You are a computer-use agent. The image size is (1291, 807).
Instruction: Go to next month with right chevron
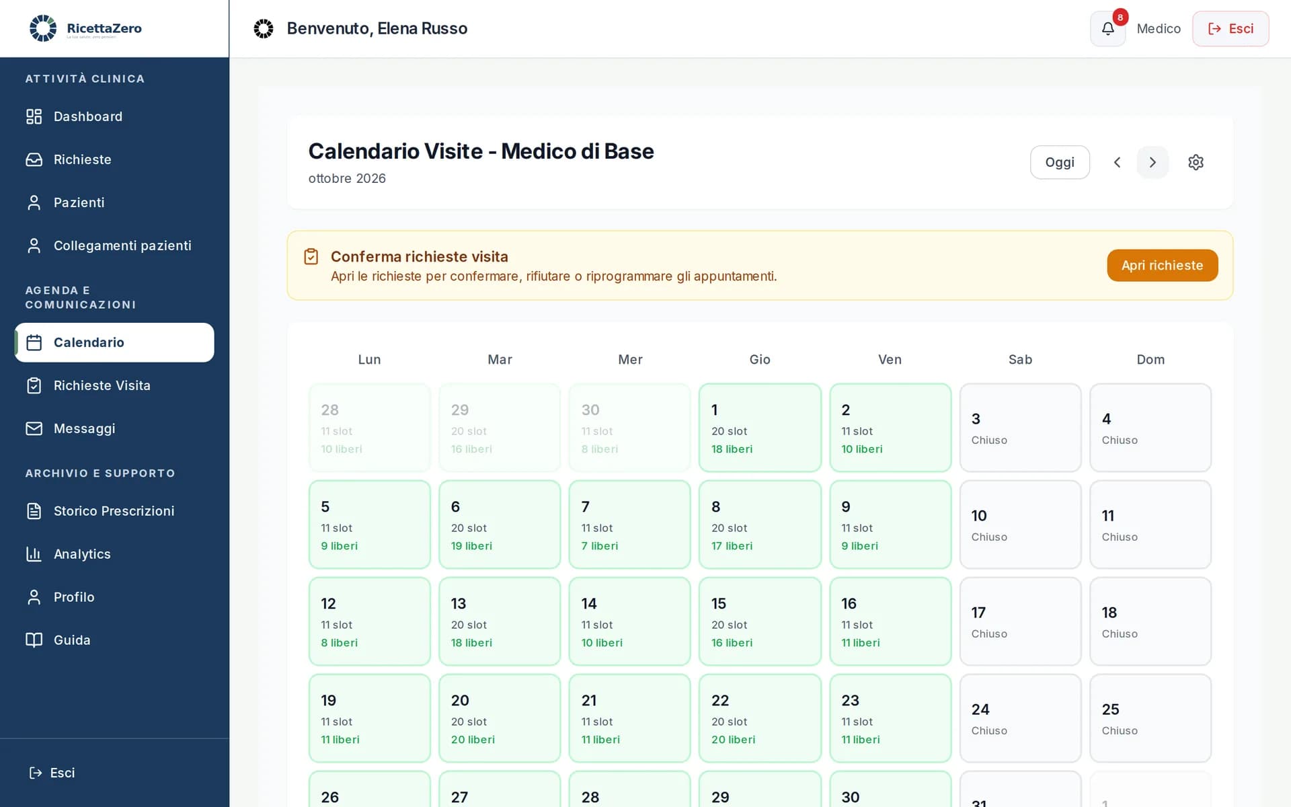[1152, 162]
